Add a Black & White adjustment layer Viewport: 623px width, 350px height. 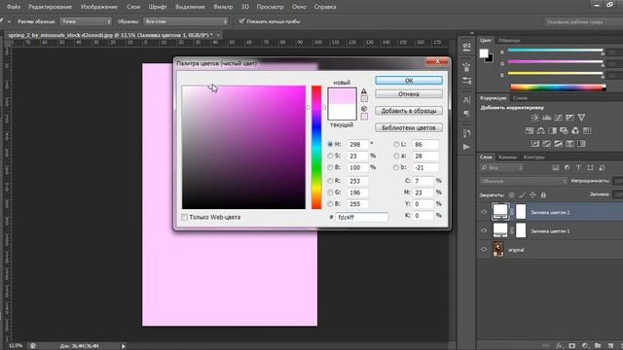coord(552,130)
